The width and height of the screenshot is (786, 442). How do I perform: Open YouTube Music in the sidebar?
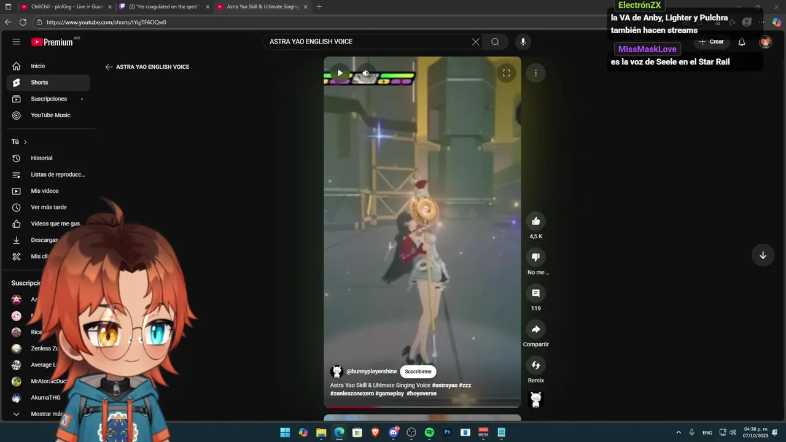[x=48, y=115]
